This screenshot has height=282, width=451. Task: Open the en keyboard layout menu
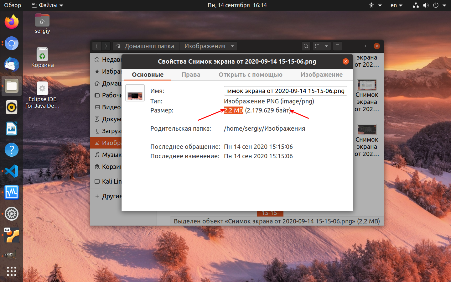[396, 5]
